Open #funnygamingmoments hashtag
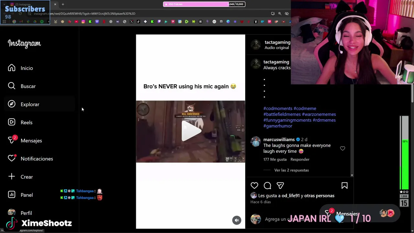Viewport: 414px width, 233px height. coord(288,120)
